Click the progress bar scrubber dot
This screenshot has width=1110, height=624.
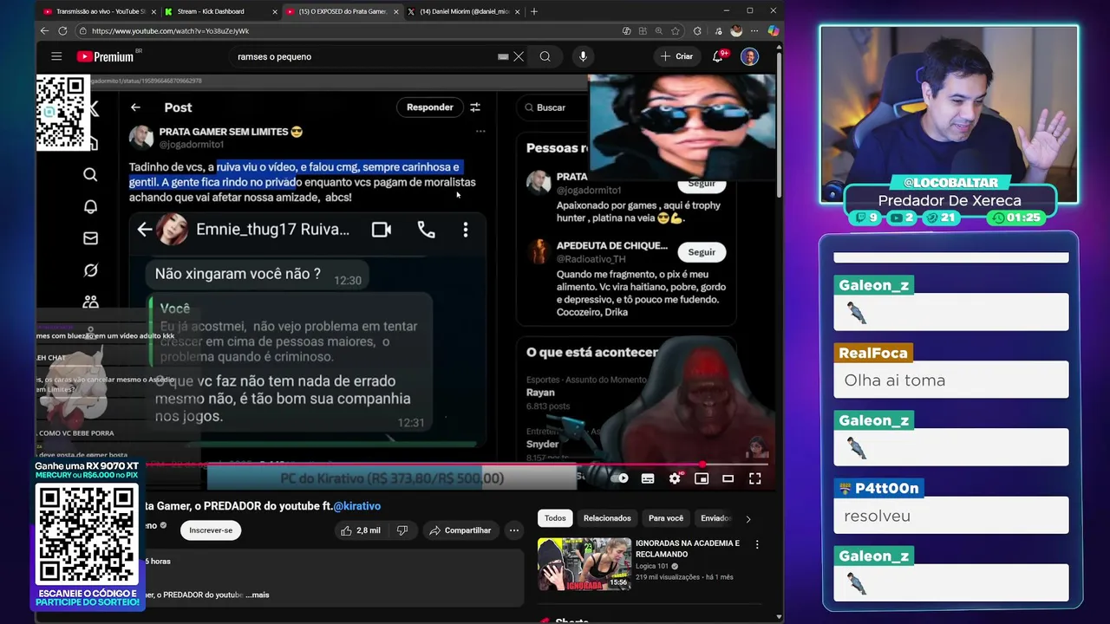pyautogui.click(x=702, y=465)
